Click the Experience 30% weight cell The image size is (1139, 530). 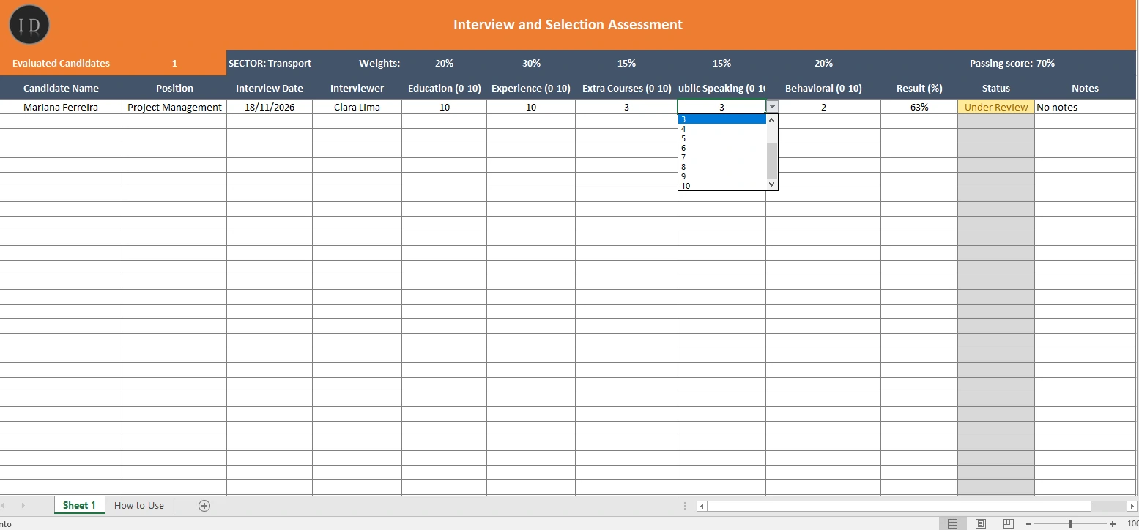pyautogui.click(x=531, y=63)
